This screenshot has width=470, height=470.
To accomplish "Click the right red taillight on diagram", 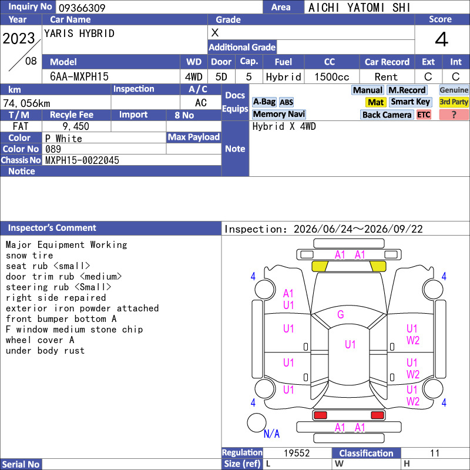I will (377, 415).
